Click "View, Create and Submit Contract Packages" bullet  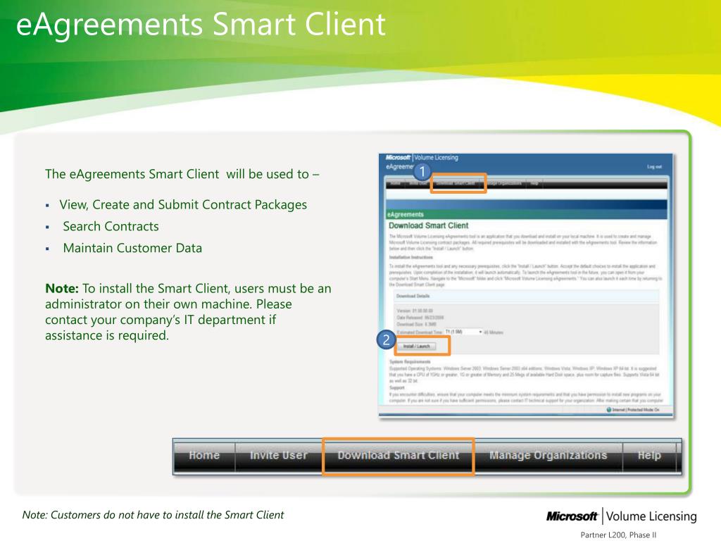[183, 205]
